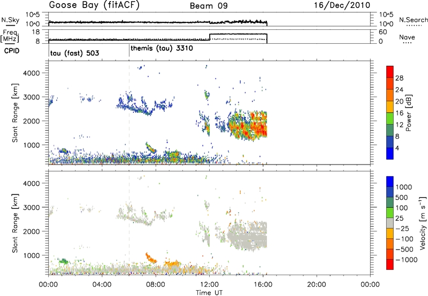428x296 pixels.
Task: Click the '4' power scale value
Action: 397,149
